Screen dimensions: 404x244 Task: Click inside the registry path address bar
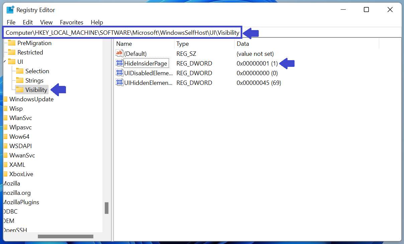pyautogui.click(x=134, y=32)
